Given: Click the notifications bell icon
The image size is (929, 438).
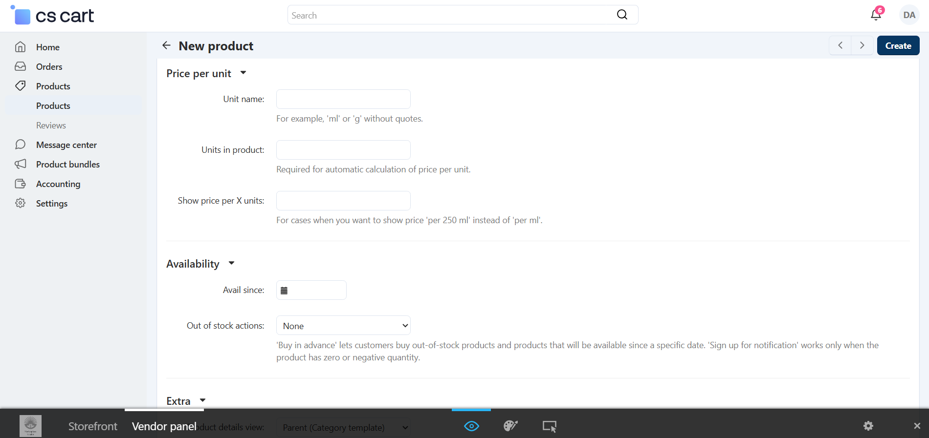Looking at the screenshot, I should pos(876,15).
